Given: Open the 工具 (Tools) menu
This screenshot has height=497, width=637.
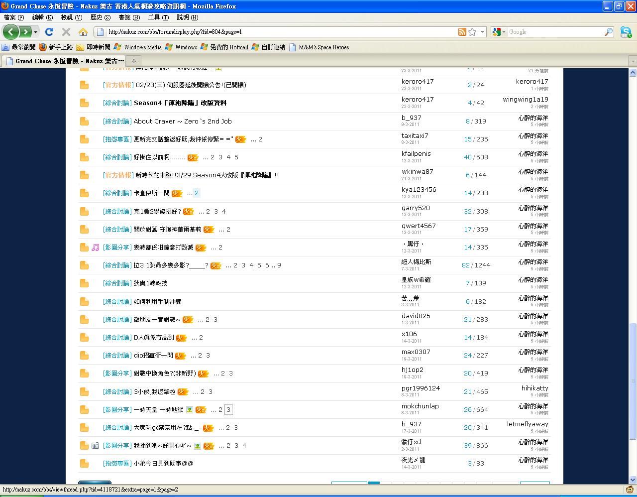Looking at the screenshot, I should click(x=157, y=17).
